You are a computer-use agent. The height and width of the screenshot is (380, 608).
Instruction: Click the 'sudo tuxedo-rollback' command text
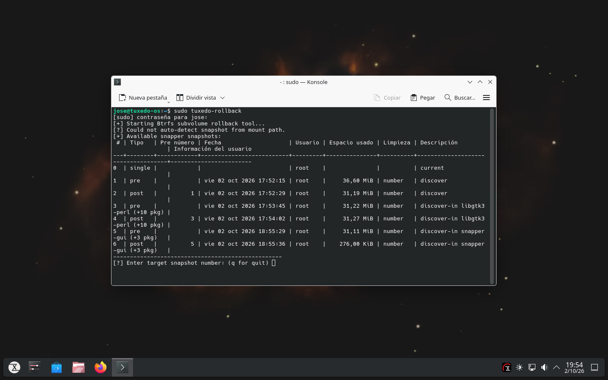[208, 111]
